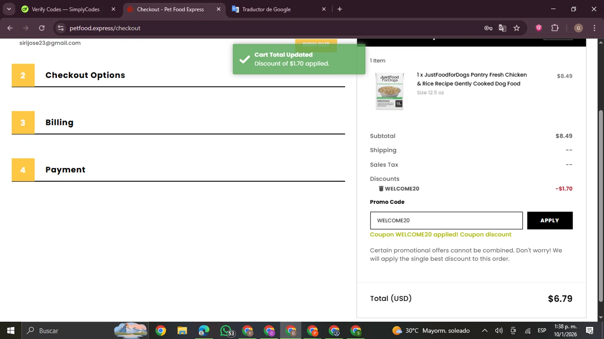
Task: Click the Size 12.5 oz text
Action: 430,92
